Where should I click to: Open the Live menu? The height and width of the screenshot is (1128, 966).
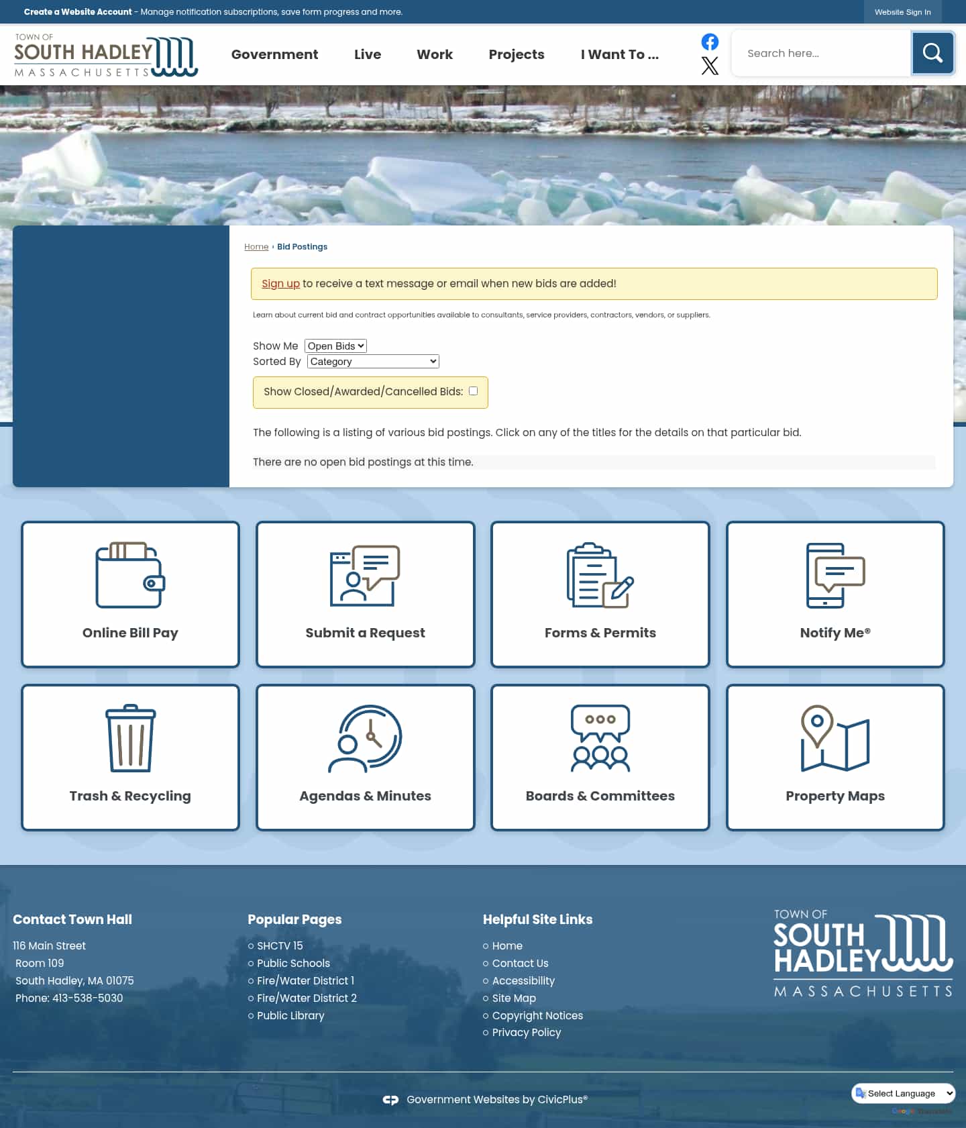click(368, 54)
